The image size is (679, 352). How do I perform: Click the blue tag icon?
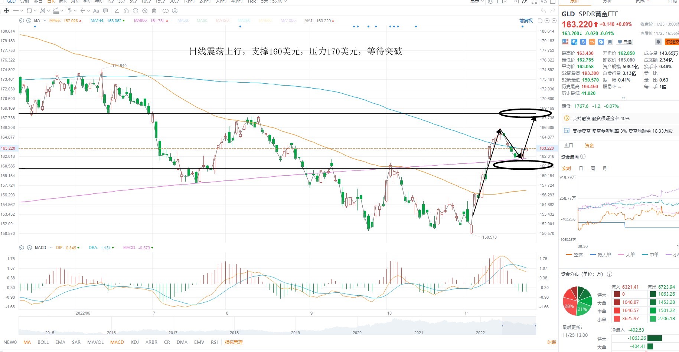coord(601,42)
